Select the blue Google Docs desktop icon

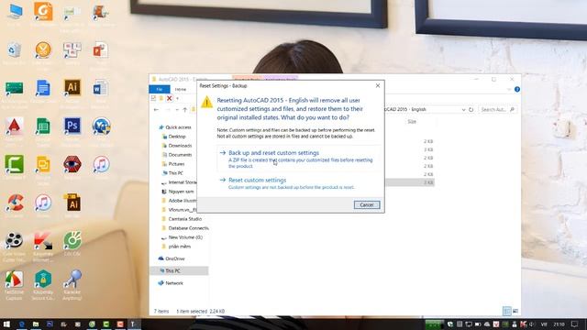click(43, 92)
